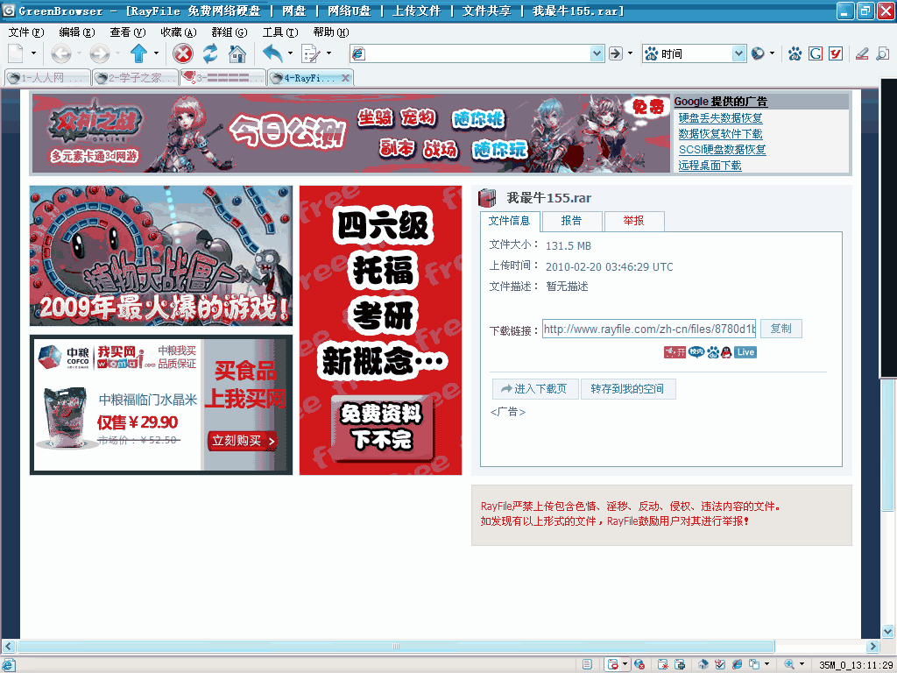Open the 数据恢复软件下载 ad link
The width and height of the screenshot is (897, 673).
(x=720, y=134)
